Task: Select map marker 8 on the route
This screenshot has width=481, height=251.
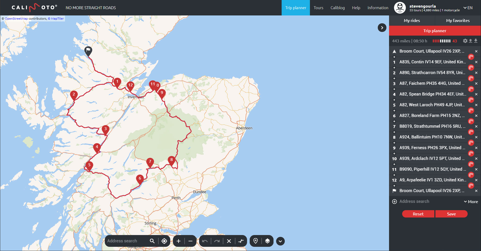Action: click(172, 161)
